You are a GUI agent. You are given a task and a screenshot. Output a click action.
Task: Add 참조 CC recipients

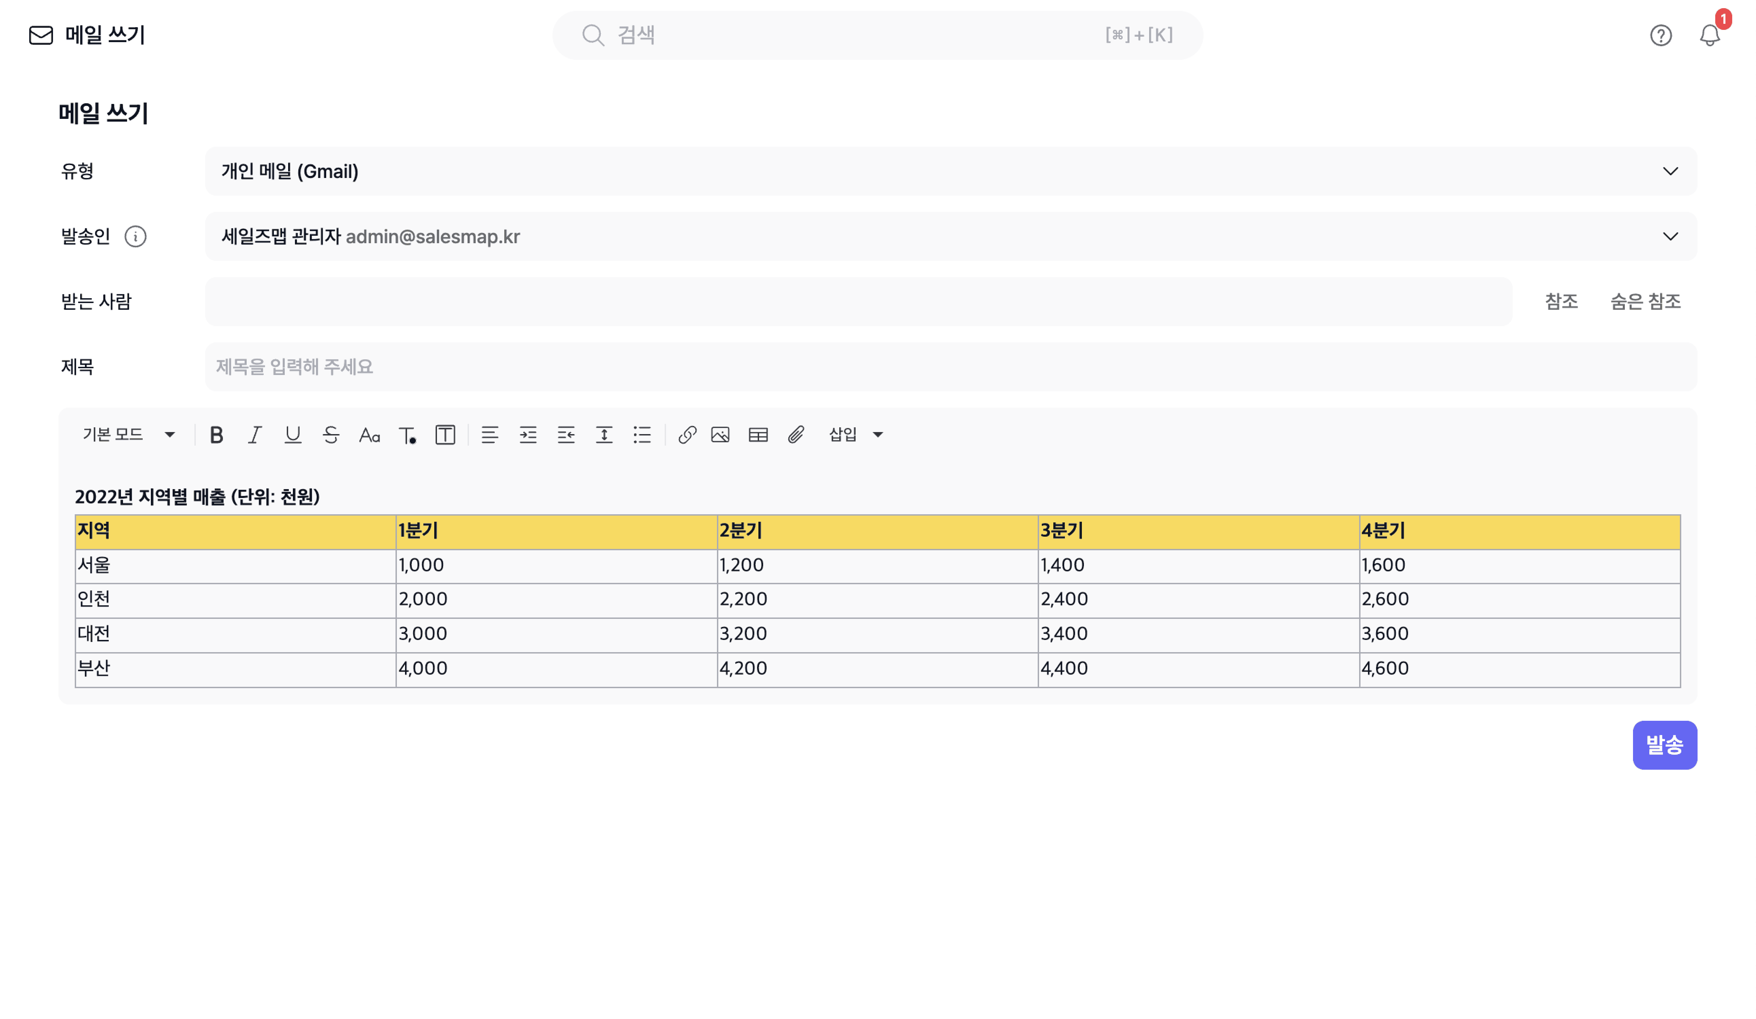point(1561,301)
